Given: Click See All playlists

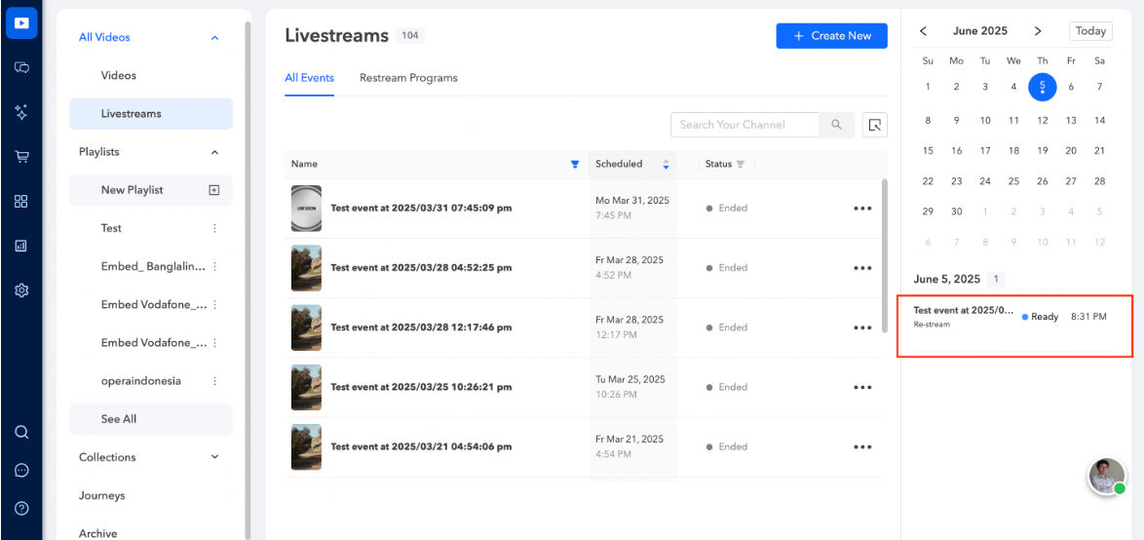Looking at the screenshot, I should point(151,419).
